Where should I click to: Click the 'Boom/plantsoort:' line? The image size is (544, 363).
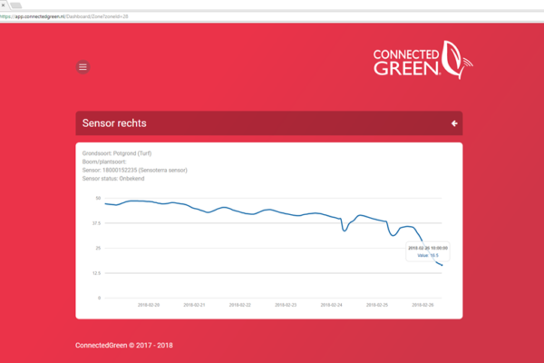[x=104, y=162]
